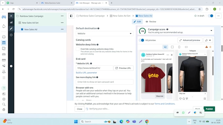The width and height of the screenshot is (223, 125).
Task: Select the horizontal banner preview format icon
Action: pos(186,47)
